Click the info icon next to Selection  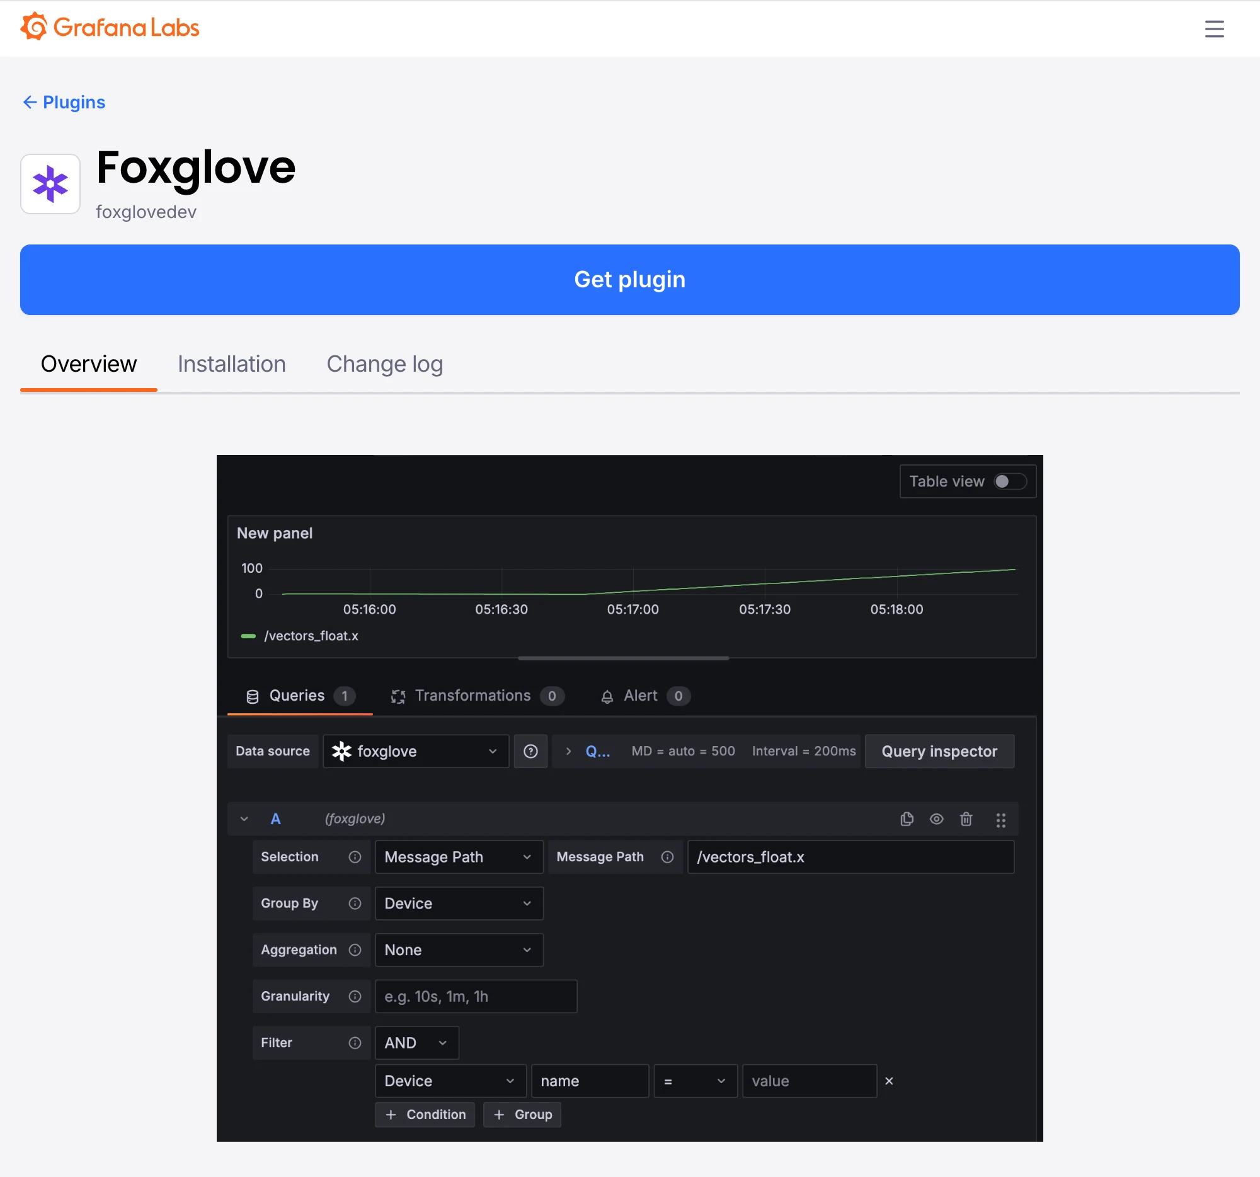click(x=355, y=857)
